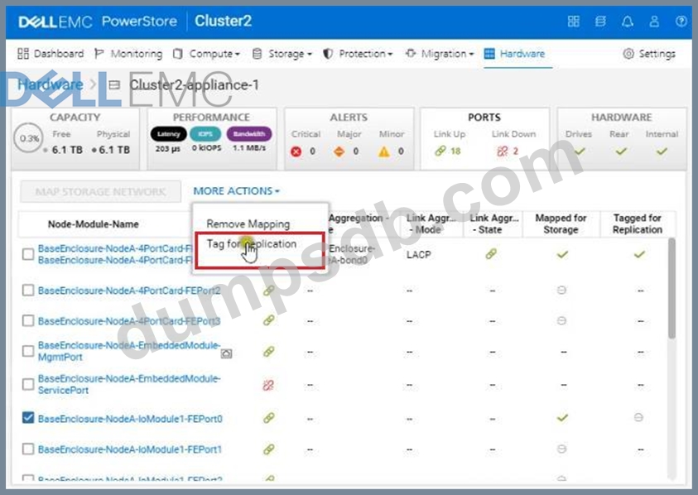This screenshot has width=698, height=495.
Task: Select Remove Mapping from menu
Action: (248, 223)
